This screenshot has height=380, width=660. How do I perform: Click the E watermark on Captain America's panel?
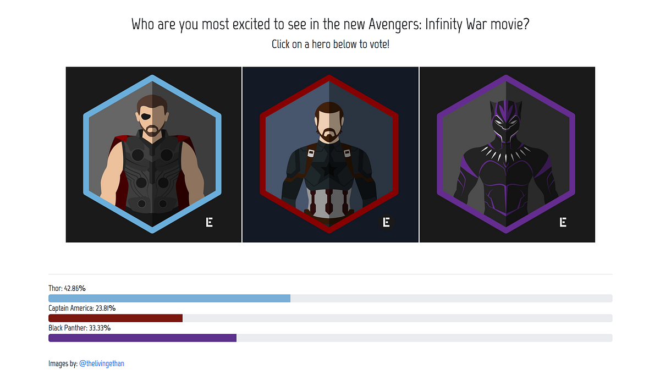click(386, 222)
